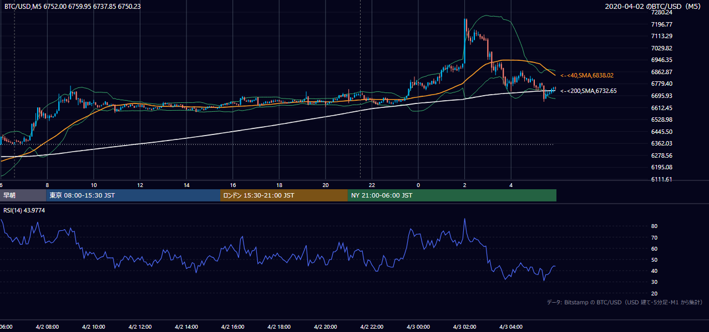Image resolution: width=709 pixels, height=332 pixels.
Task: Click hour tick 8 under price chart
Action: [47, 185]
